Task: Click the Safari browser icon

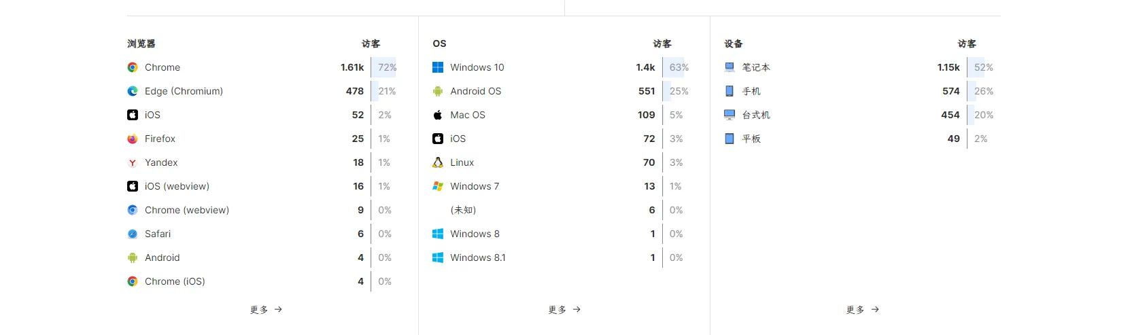Action: point(133,234)
